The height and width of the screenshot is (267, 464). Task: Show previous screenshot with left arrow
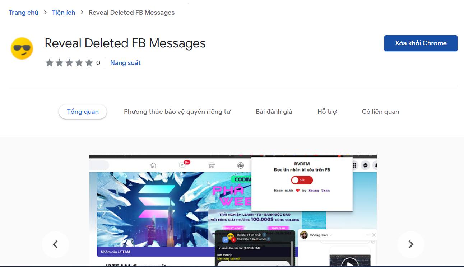[x=55, y=244]
